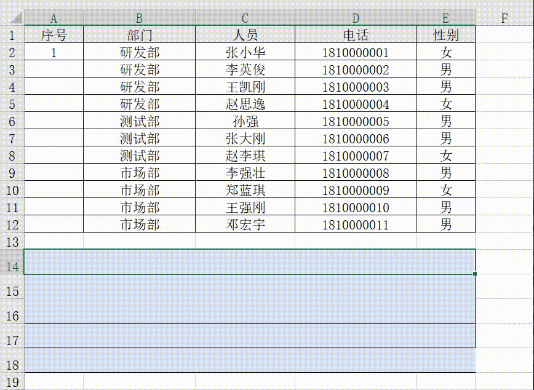This screenshot has height=390, width=534.
Task: Select 市场部 cell in row 12
Action: (139, 224)
